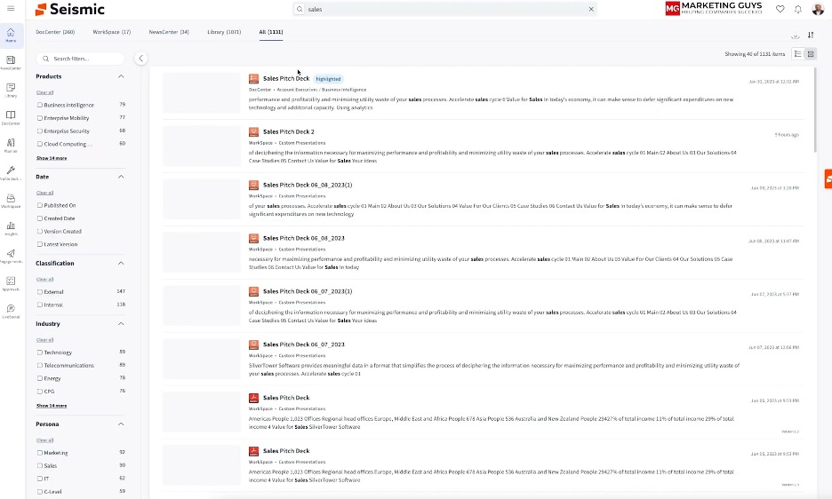The image size is (832, 499).
Task: Click Sales Pitch Deck 2 file icon
Action: (253, 131)
